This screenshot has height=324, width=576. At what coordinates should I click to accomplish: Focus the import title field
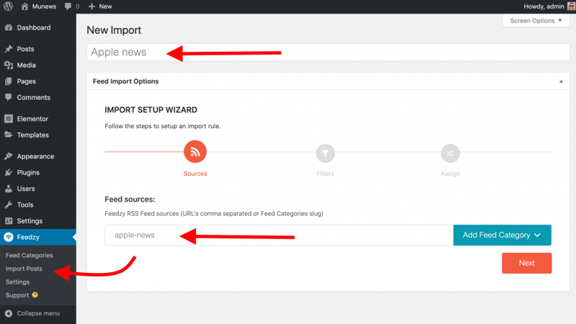328,52
